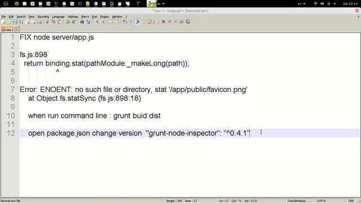
Task: Cut selection with the scissors icon
Action: coord(47,22)
